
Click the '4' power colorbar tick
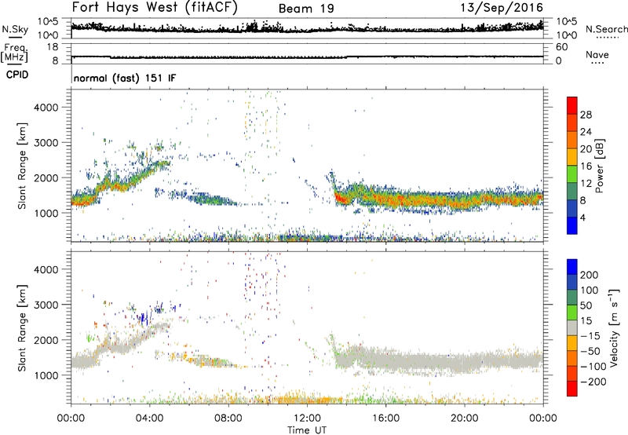[x=582, y=217]
